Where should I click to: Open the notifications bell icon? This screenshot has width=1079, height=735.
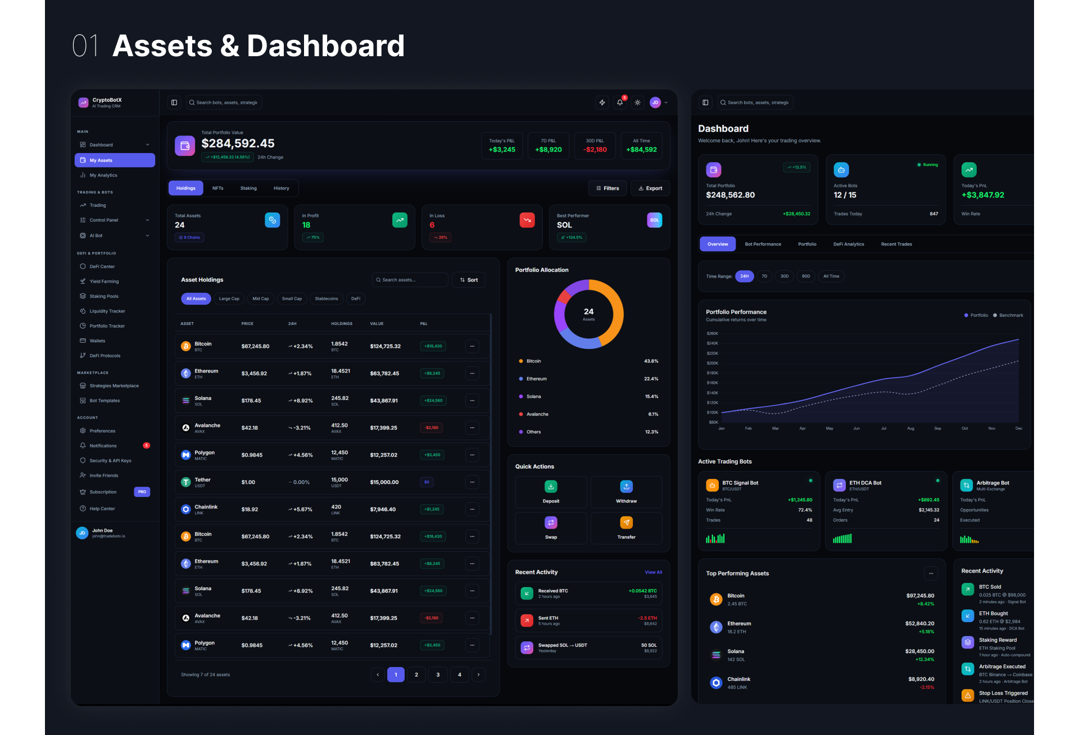(x=620, y=102)
